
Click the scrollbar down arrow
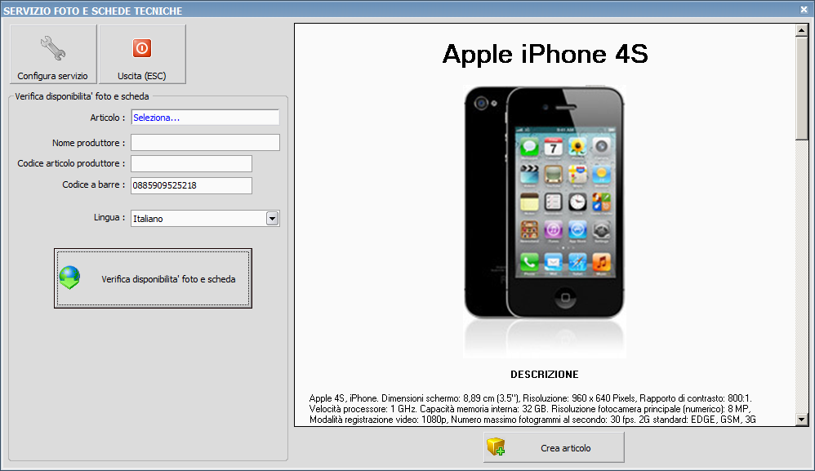pyautogui.click(x=802, y=419)
